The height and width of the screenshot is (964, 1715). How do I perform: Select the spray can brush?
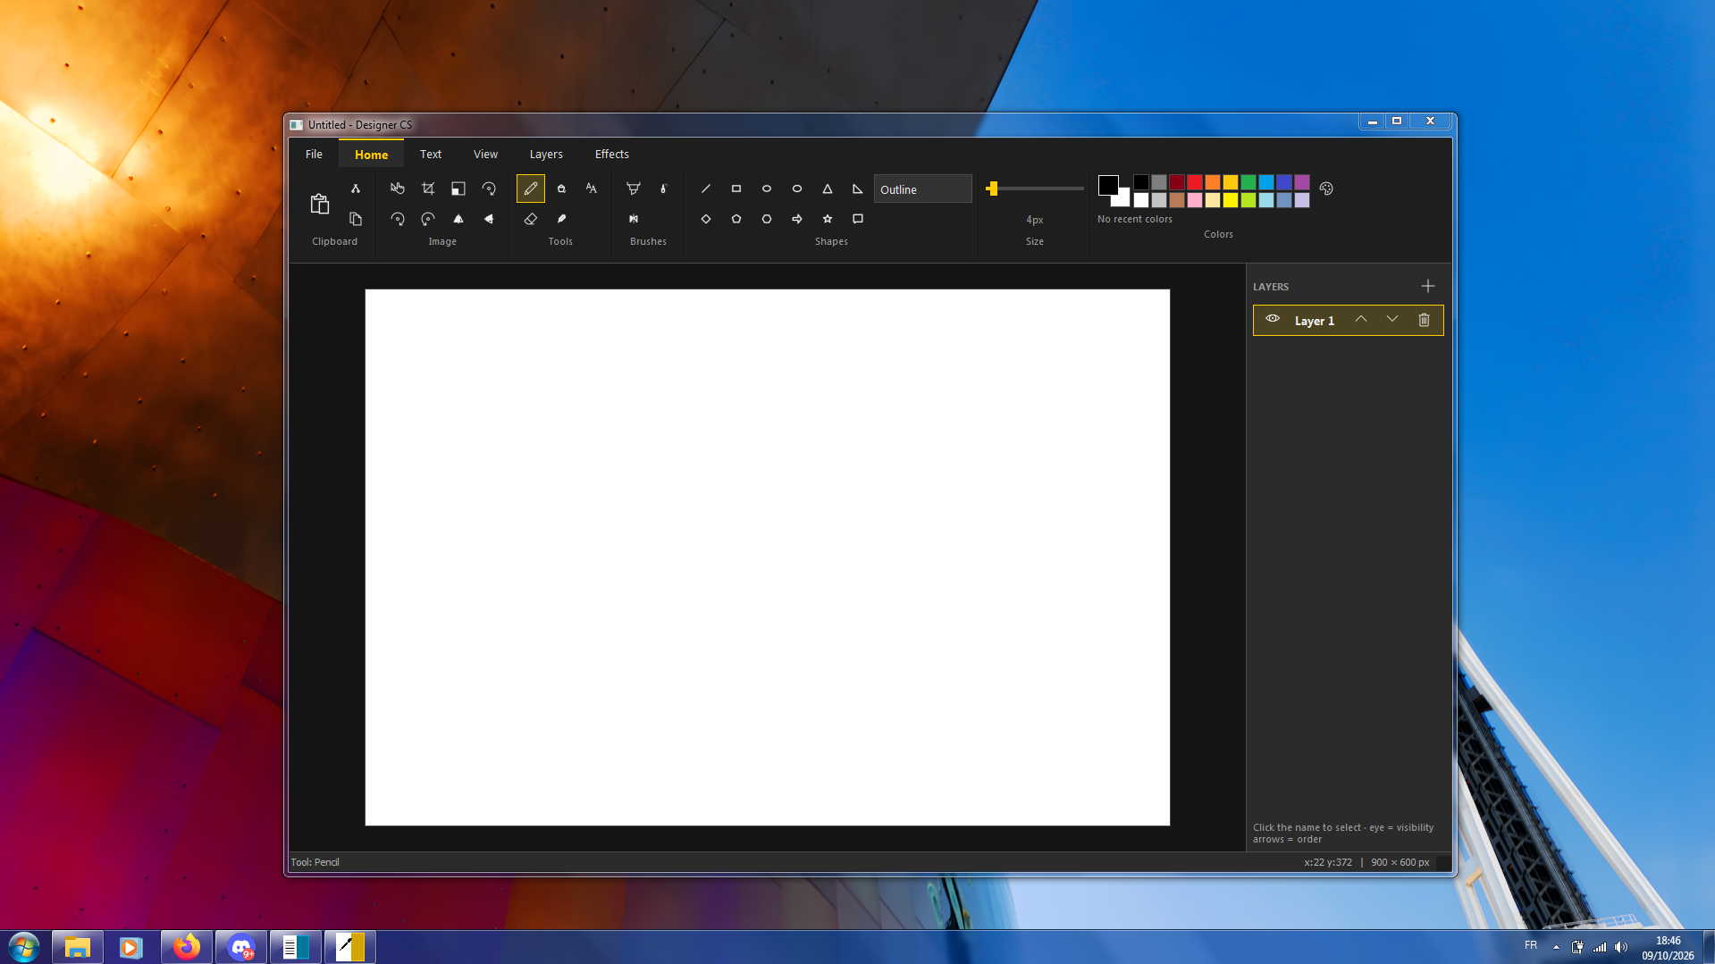click(664, 189)
